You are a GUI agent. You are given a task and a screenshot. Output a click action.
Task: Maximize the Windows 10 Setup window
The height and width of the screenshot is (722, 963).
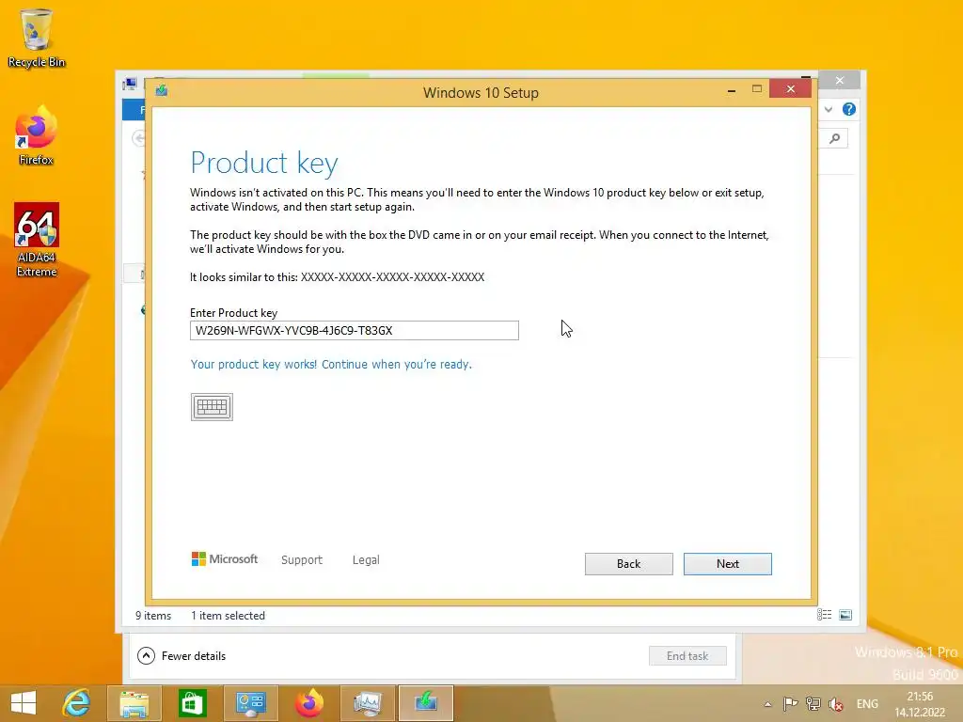(x=757, y=89)
